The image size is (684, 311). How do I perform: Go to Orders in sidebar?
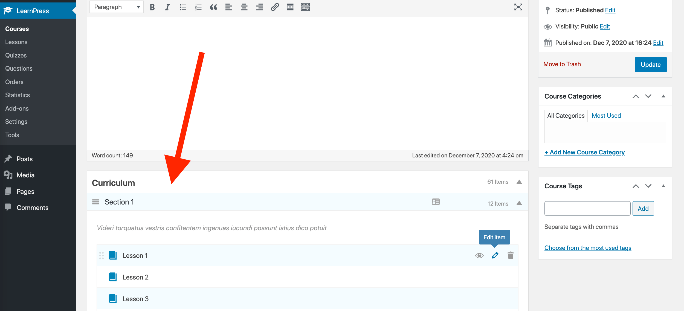[x=14, y=82]
